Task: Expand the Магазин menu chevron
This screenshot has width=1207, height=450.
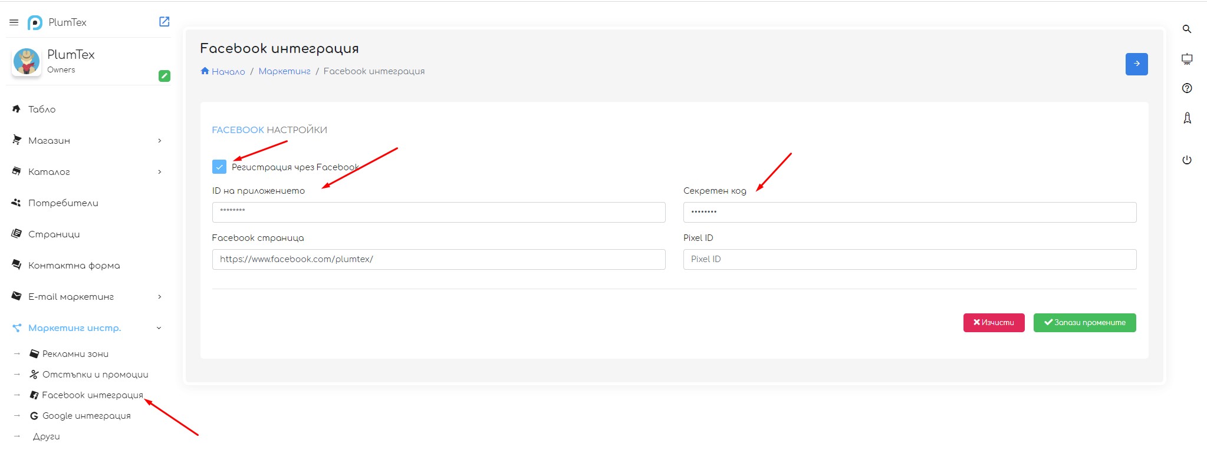Action: point(159,140)
